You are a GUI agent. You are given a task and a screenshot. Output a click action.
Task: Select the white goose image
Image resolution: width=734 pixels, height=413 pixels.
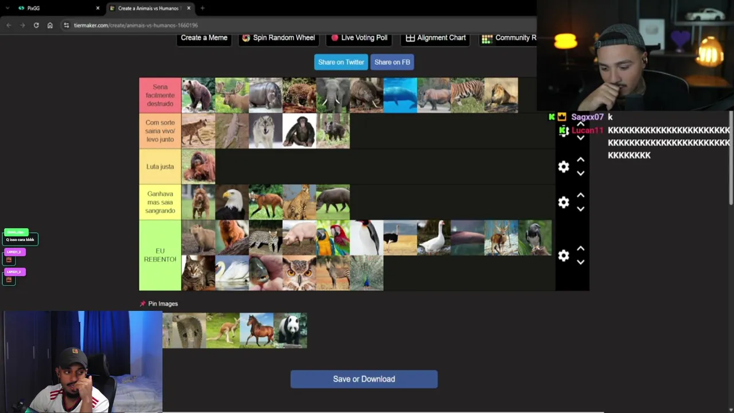[x=434, y=237]
